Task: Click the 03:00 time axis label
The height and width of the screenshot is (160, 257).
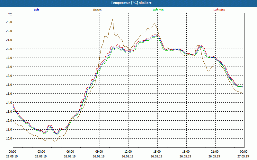Action: coord(42,152)
